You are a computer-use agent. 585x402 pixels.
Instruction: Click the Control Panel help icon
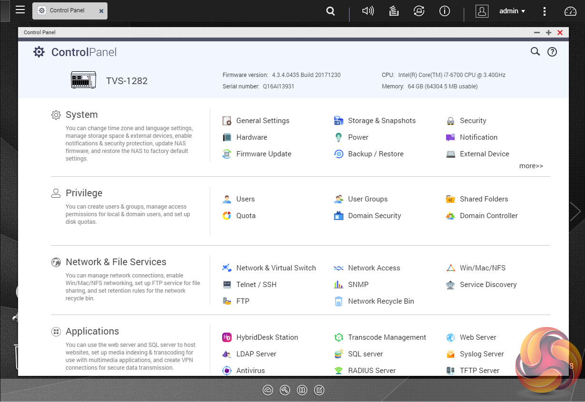[x=552, y=52]
